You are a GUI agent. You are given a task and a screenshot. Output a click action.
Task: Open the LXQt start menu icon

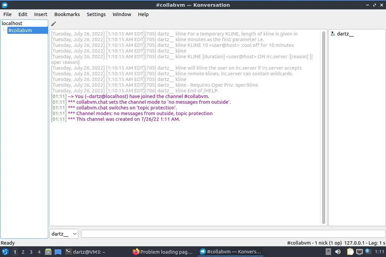tap(5, 252)
